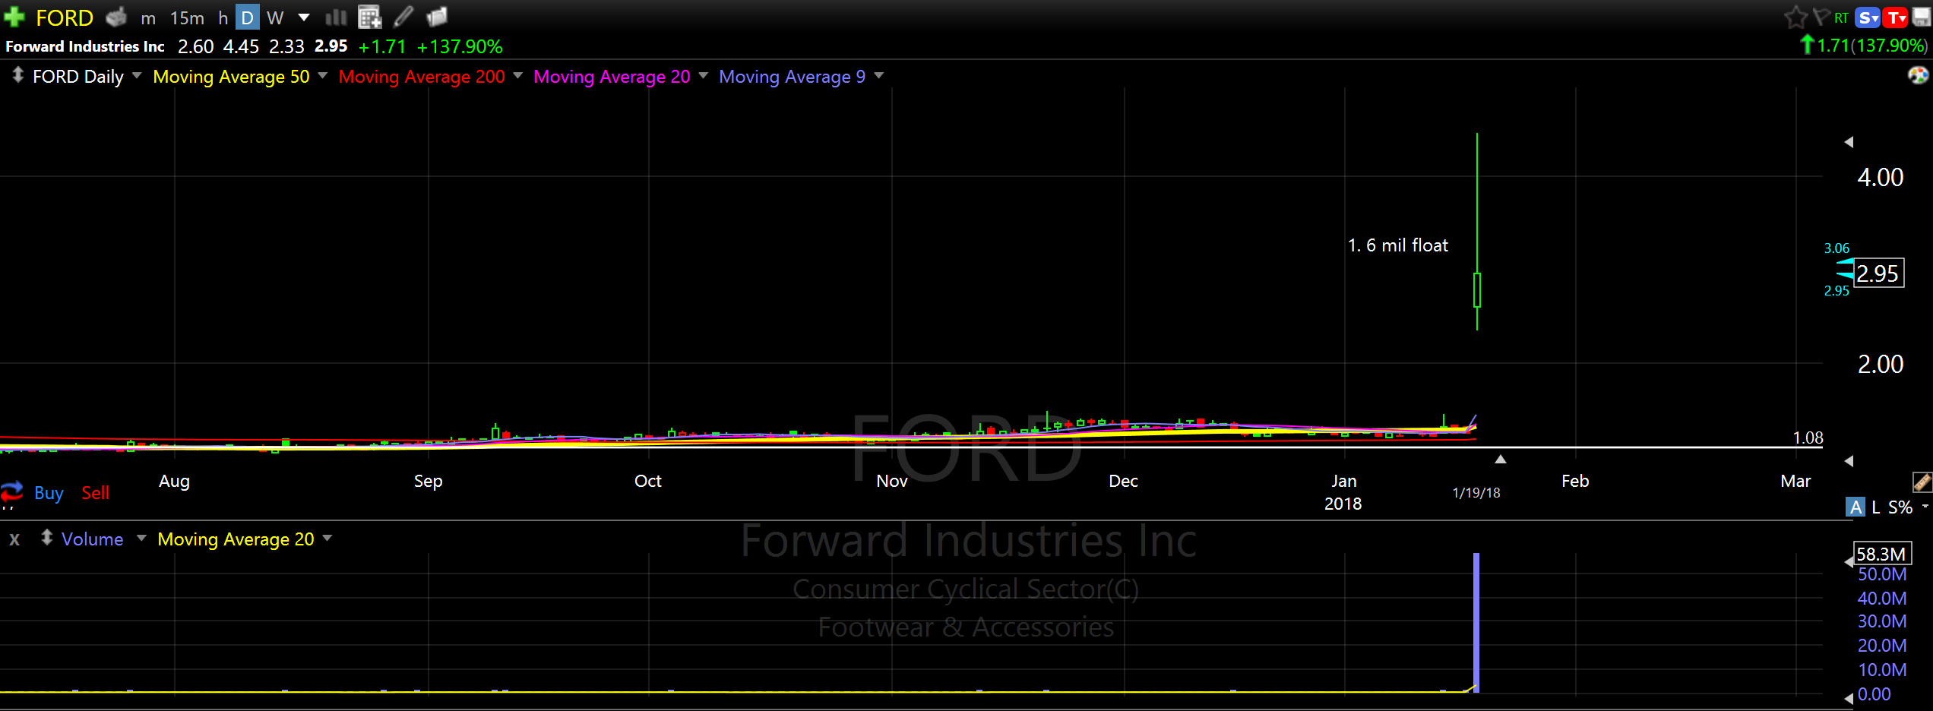
Task: Open the bar chart style icon
Action: 336,17
